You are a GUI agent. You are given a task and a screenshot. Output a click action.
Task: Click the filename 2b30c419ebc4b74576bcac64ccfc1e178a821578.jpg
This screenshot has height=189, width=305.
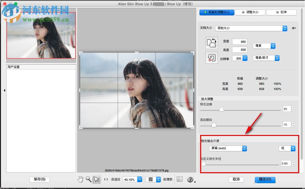point(136,171)
